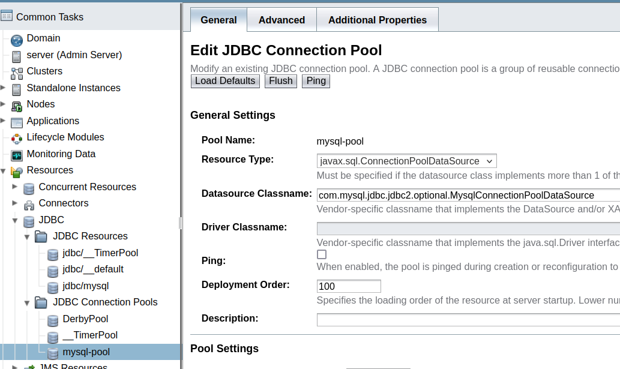The image size is (620, 369).
Task: Collapse the JDBC Resources folder
Action: coord(27,236)
